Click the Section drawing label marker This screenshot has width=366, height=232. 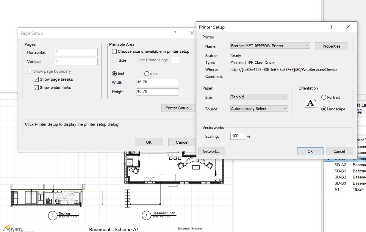(x=53, y=215)
